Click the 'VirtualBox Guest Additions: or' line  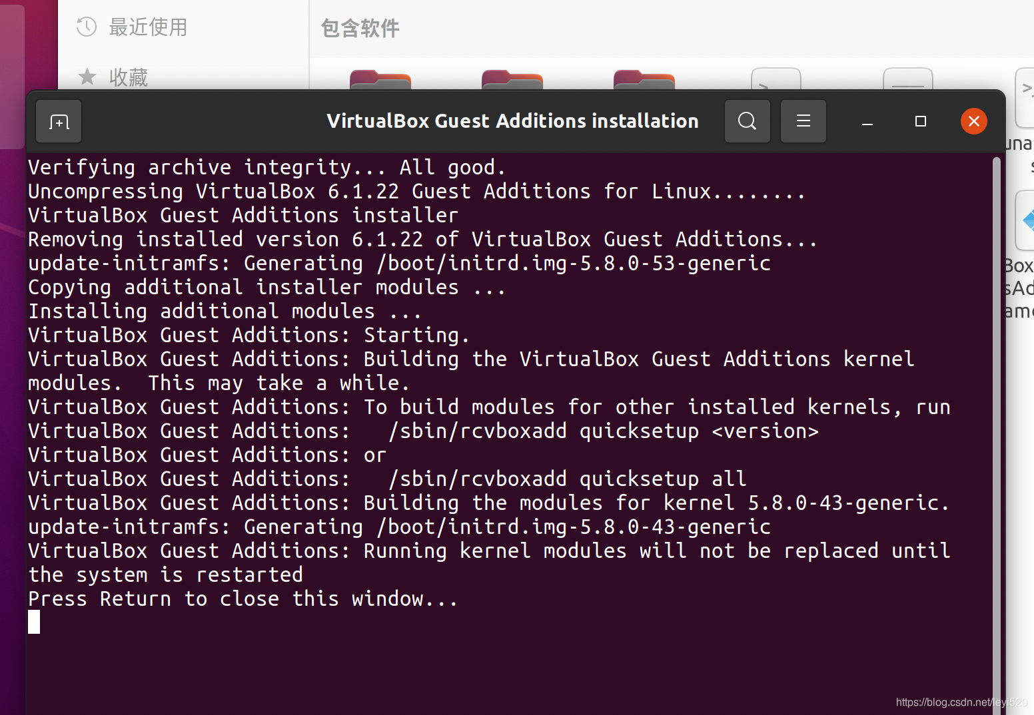(x=207, y=455)
